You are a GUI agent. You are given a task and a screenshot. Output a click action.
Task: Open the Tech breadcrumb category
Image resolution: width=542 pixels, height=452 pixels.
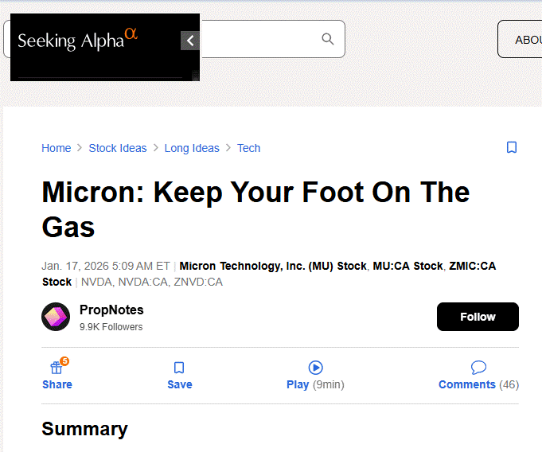(x=248, y=148)
